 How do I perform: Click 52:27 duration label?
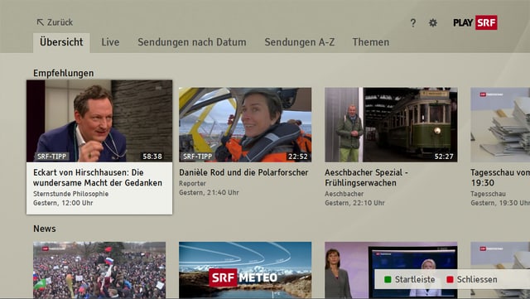[x=444, y=157]
